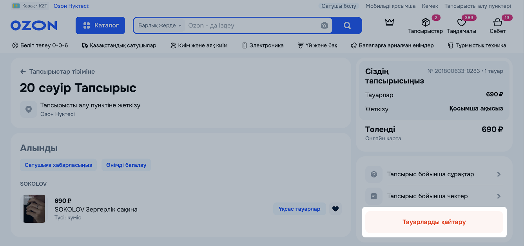Open SOKOLOV Зергерлік сақина product title
This screenshot has width=524, height=246.
[x=96, y=209]
